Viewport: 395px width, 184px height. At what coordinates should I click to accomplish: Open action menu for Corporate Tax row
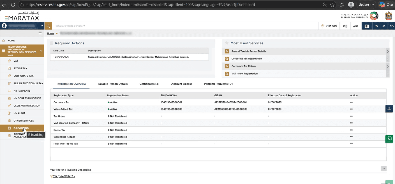pyautogui.click(x=352, y=102)
